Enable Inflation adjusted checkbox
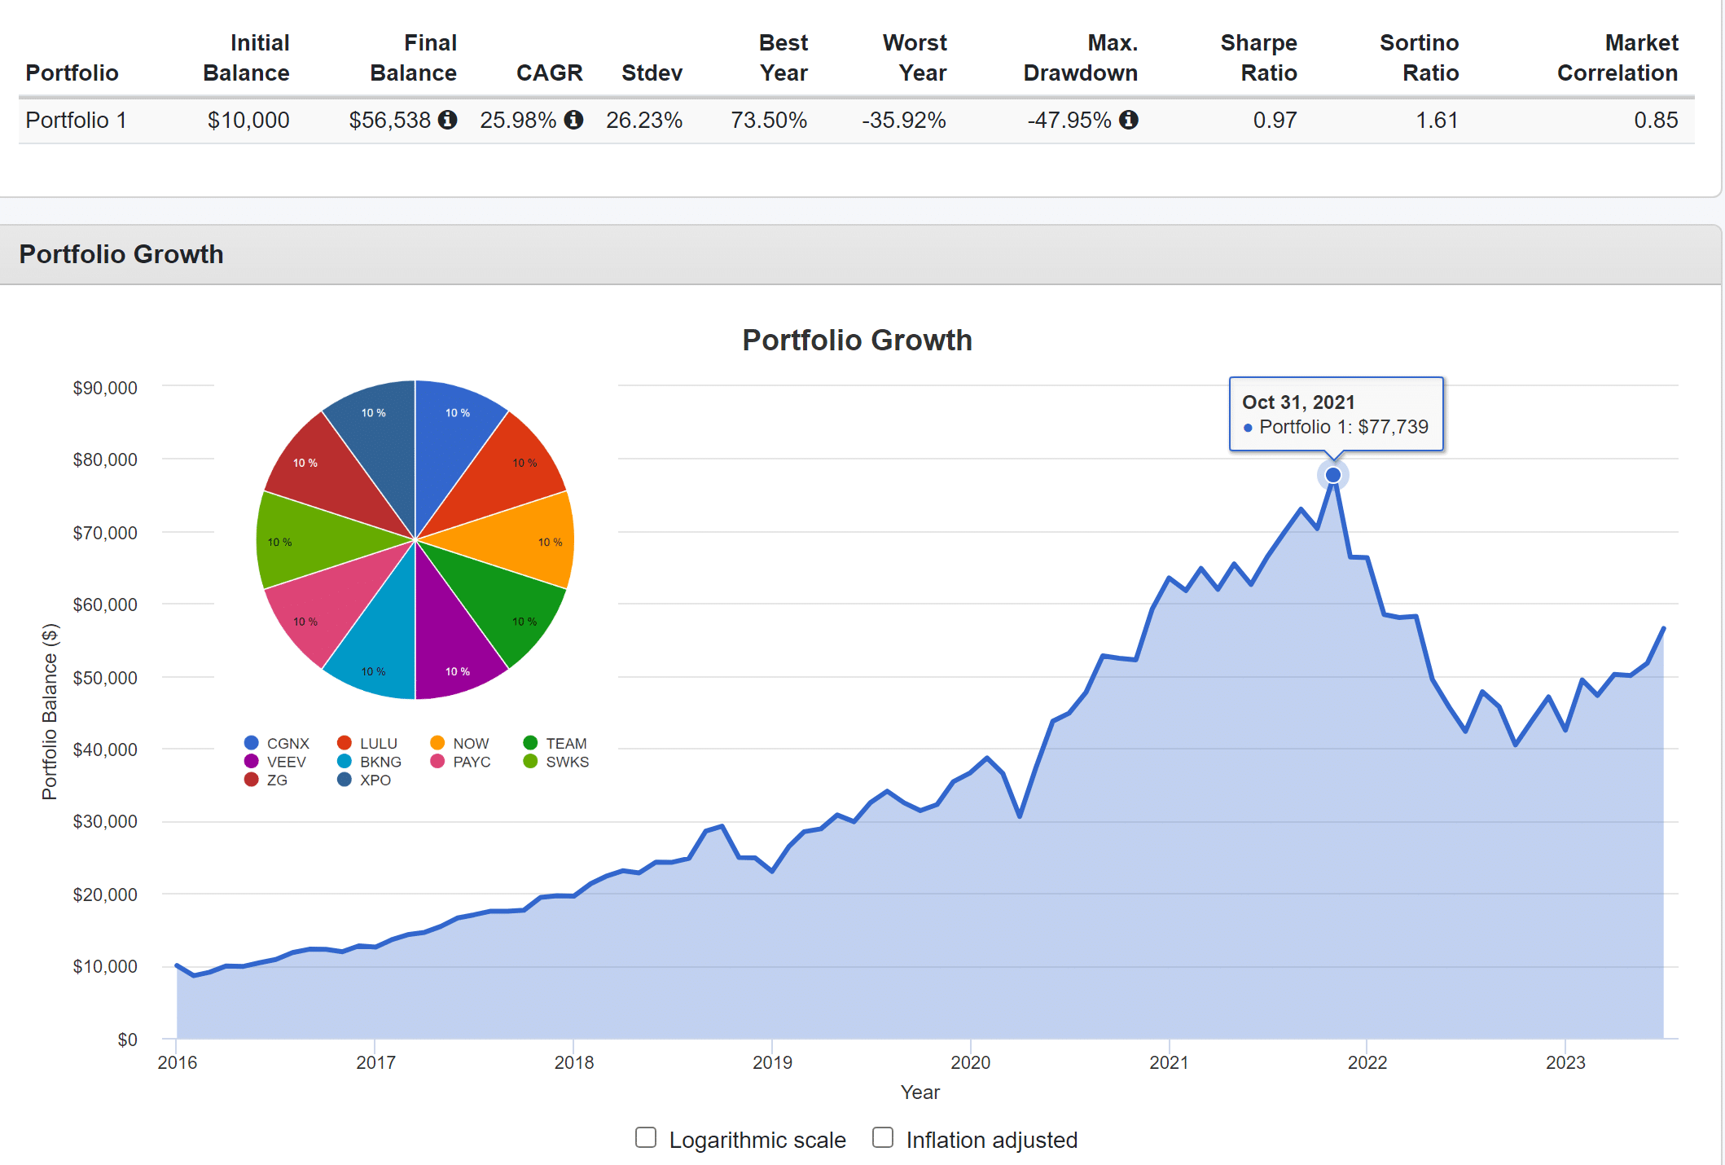The width and height of the screenshot is (1725, 1165). pos(883,1137)
